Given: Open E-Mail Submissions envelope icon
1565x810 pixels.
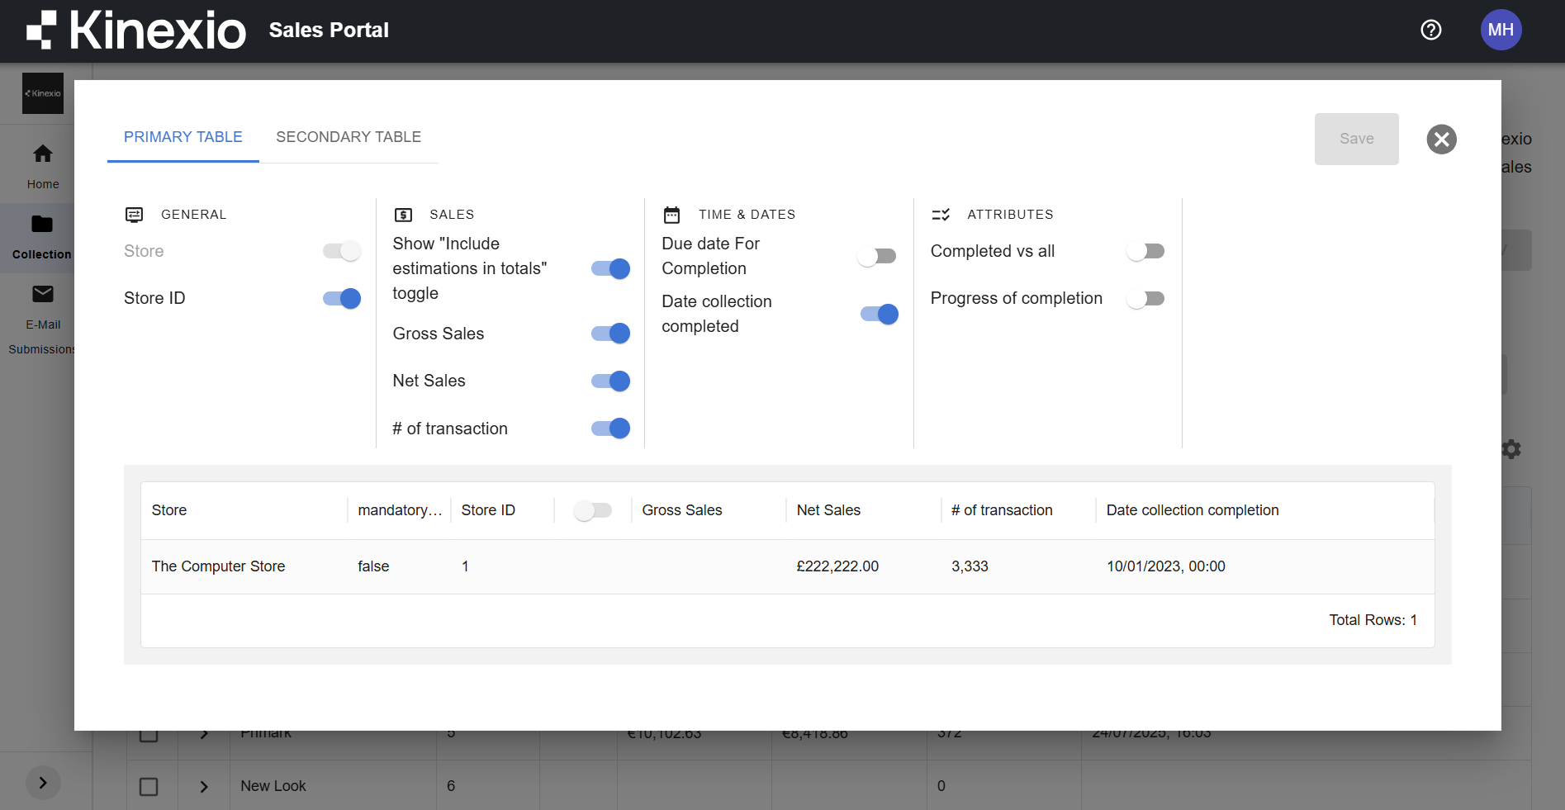Looking at the screenshot, I should pyautogui.click(x=43, y=295).
